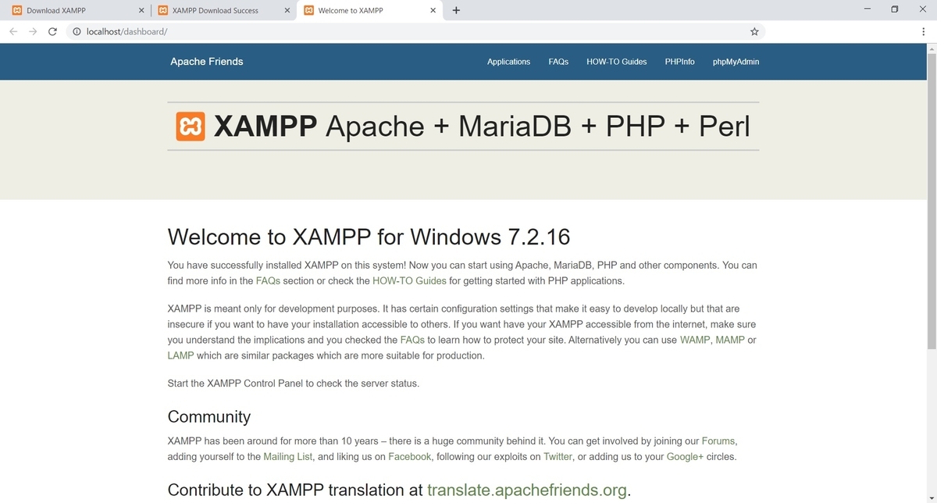Follow the FAQs link in second paragraph
Image resolution: width=937 pixels, height=503 pixels.
[412, 340]
